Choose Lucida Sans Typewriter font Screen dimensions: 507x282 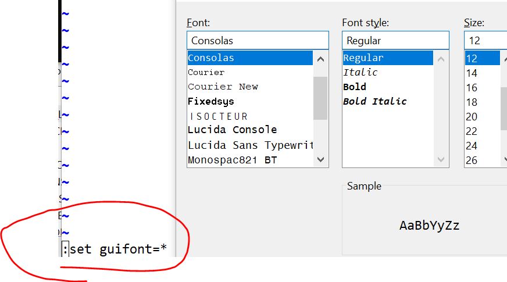(x=250, y=145)
